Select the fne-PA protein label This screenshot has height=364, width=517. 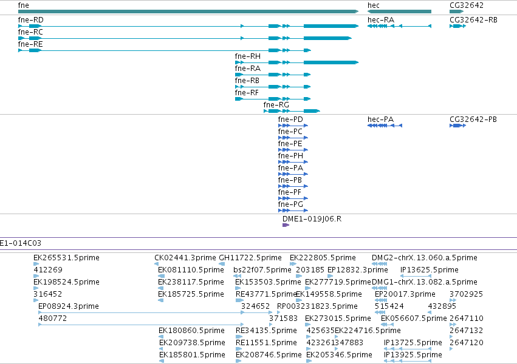(290, 168)
